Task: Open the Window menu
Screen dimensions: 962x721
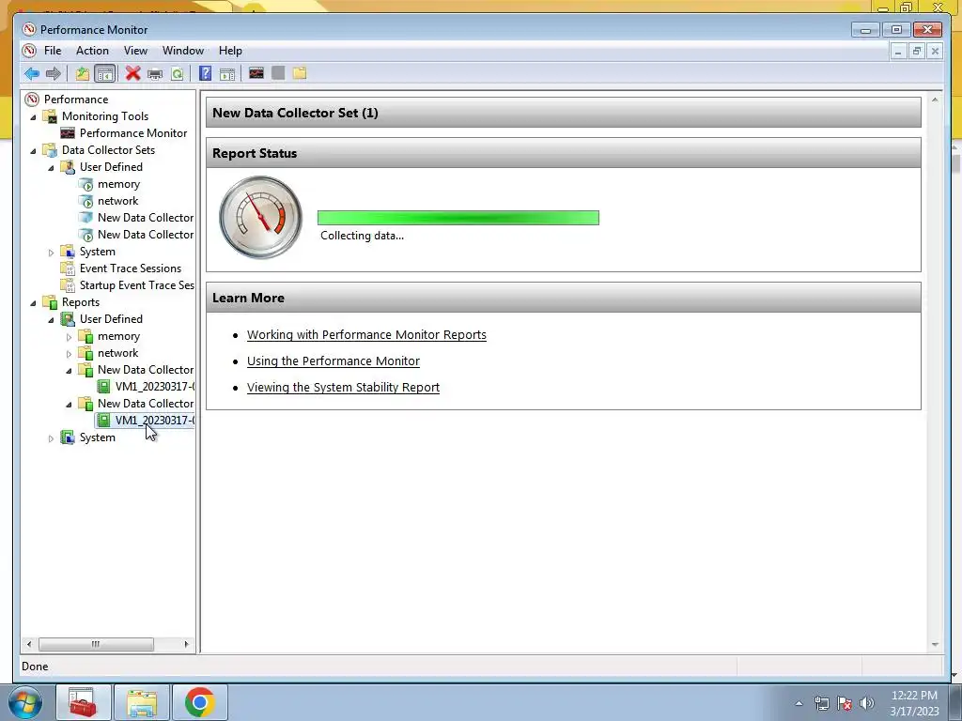Action: pyautogui.click(x=183, y=51)
